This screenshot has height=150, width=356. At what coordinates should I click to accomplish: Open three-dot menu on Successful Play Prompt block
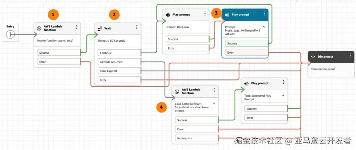click(283, 82)
